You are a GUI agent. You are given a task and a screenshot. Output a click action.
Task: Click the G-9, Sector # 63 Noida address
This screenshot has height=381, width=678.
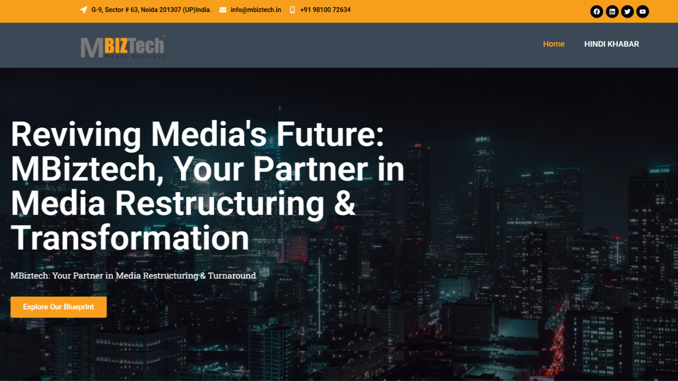pyautogui.click(x=151, y=10)
